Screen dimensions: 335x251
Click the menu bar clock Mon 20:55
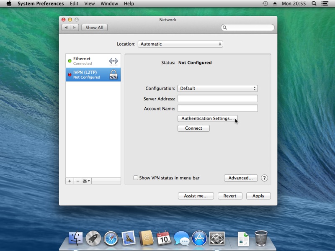point(294,4)
